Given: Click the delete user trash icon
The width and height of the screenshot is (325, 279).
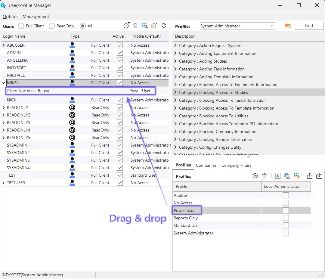Looking at the screenshot, I should click(x=135, y=26).
